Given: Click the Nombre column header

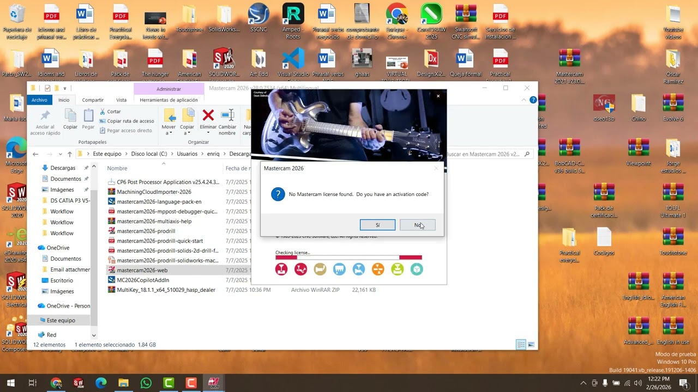Looking at the screenshot, I should click(x=117, y=168).
